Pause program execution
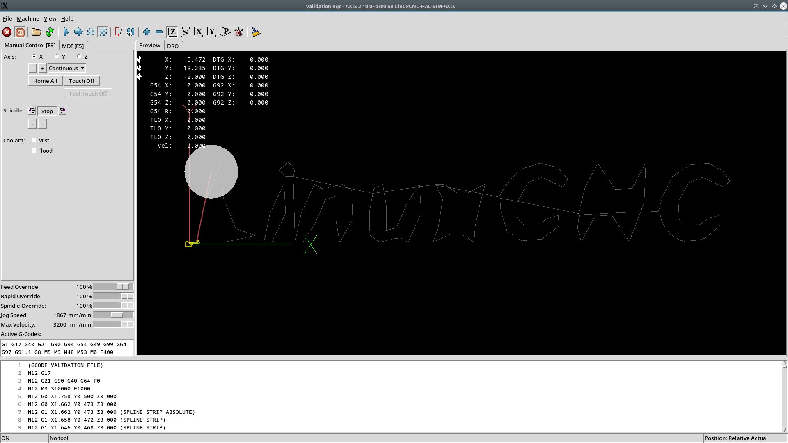The width and height of the screenshot is (788, 443). tap(91, 32)
